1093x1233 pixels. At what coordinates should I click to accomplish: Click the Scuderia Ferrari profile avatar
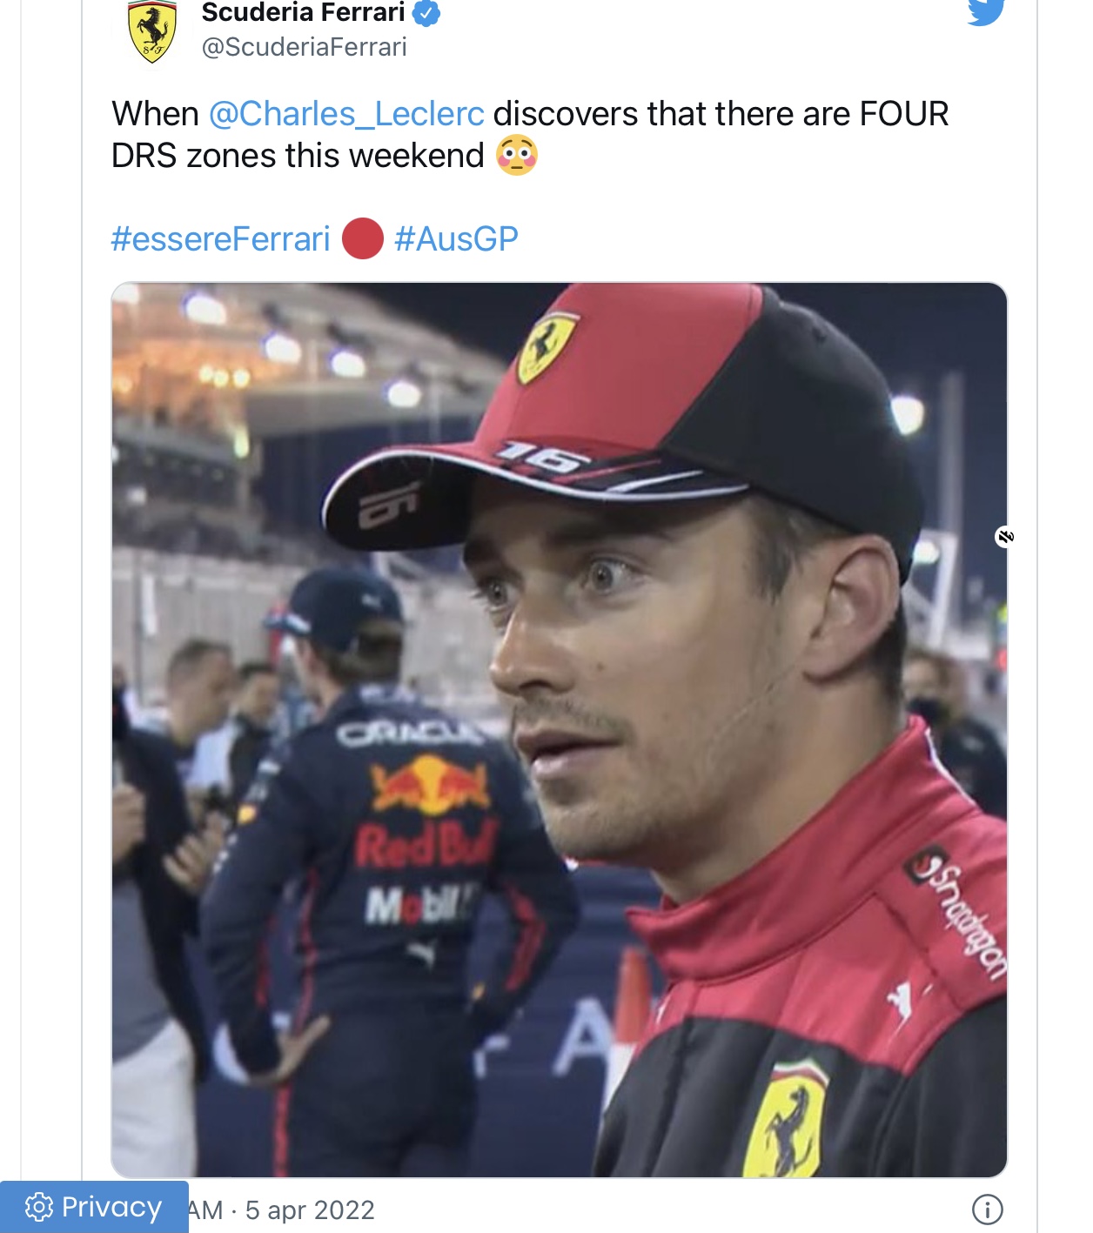point(152,32)
